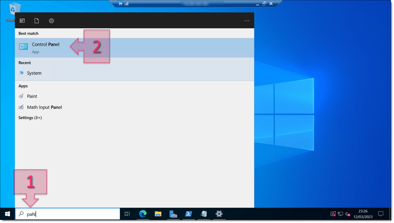Expand Settings (3+) search results

[x=30, y=118]
